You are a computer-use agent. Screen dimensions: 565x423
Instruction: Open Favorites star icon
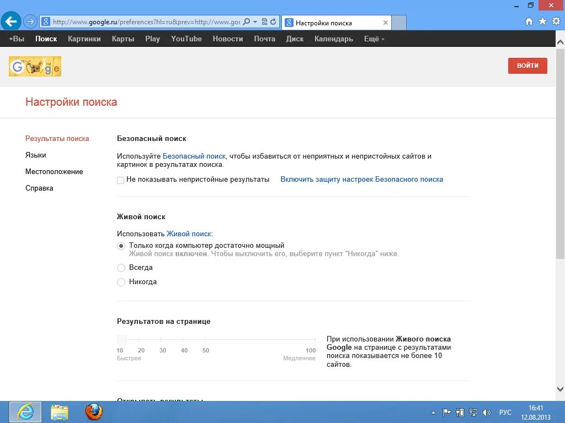coord(543,21)
